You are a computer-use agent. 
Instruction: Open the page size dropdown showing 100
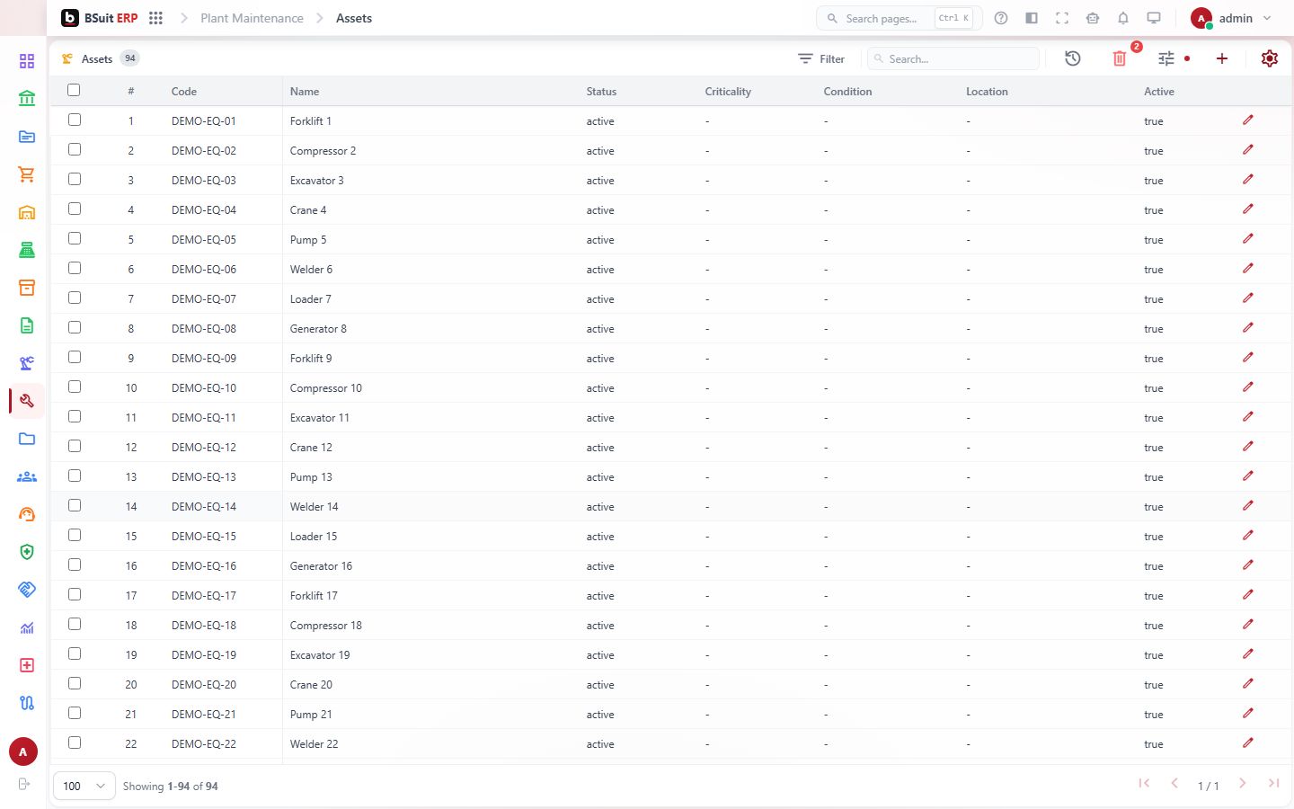coord(84,786)
